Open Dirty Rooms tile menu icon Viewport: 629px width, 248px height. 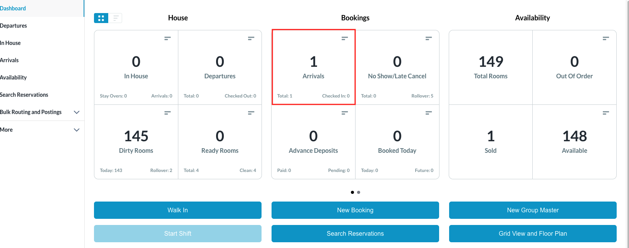coord(168,113)
